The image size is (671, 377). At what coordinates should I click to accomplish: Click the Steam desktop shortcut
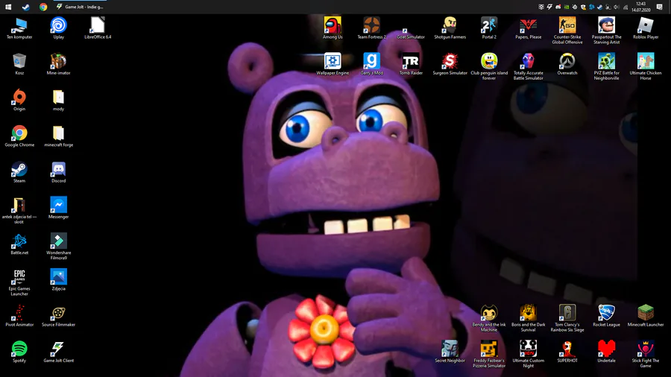[x=19, y=172]
